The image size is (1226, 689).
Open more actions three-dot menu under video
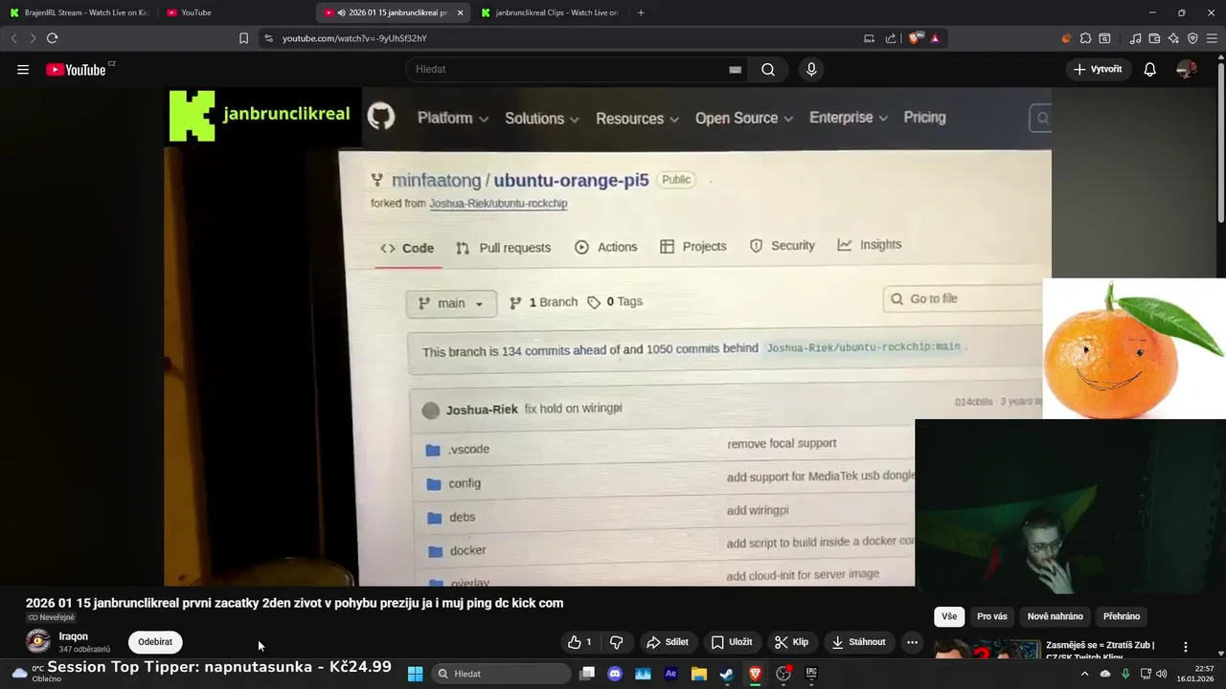pyautogui.click(x=912, y=642)
